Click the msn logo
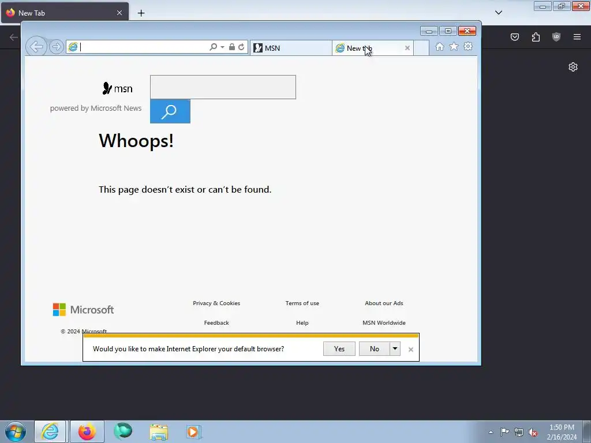Screen dimensions: 591x443 pos(117,88)
